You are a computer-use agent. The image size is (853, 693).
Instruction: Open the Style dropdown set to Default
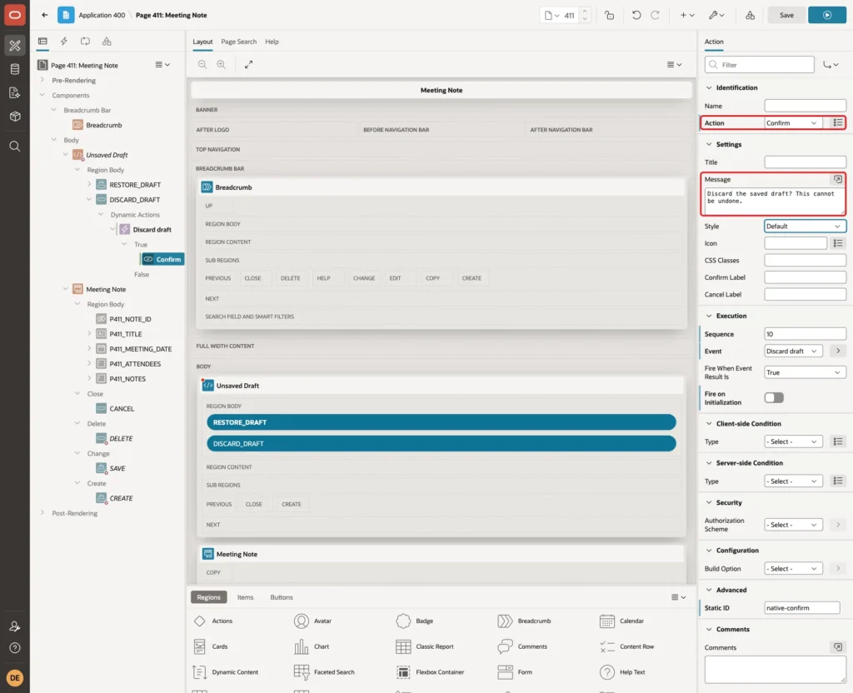(x=805, y=227)
